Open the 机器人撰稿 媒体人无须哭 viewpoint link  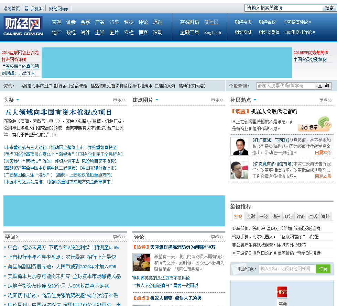click(x=176, y=298)
